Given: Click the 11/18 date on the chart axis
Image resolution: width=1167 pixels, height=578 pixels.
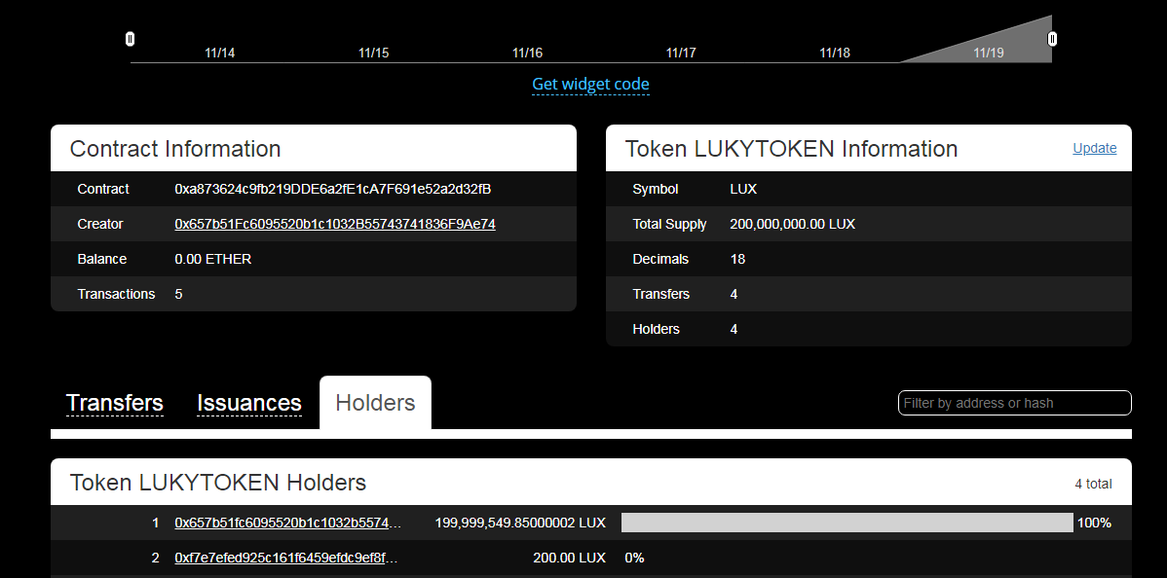Looking at the screenshot, I should [835, 53].
